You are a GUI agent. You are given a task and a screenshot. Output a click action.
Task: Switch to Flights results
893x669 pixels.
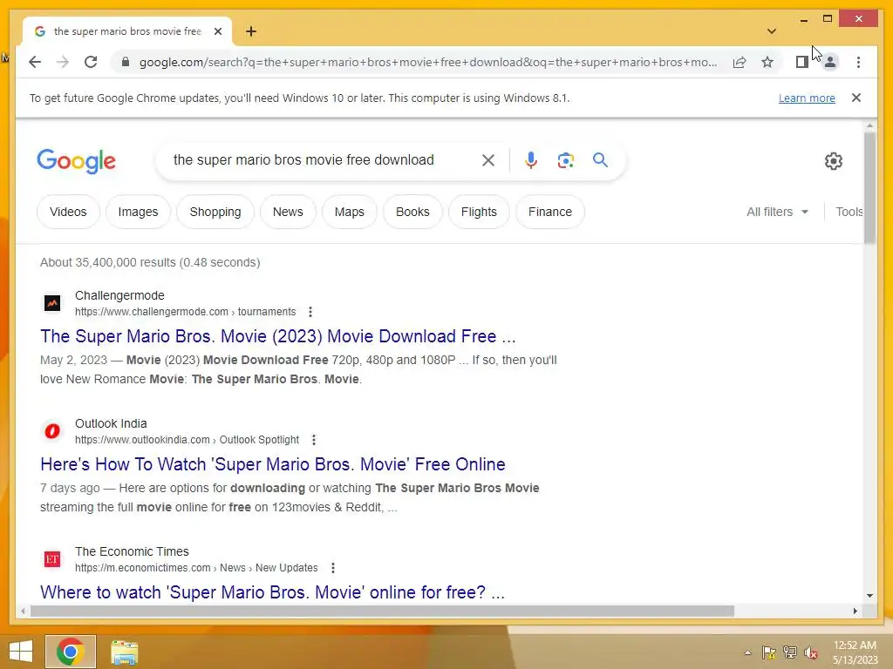point(479,212)
